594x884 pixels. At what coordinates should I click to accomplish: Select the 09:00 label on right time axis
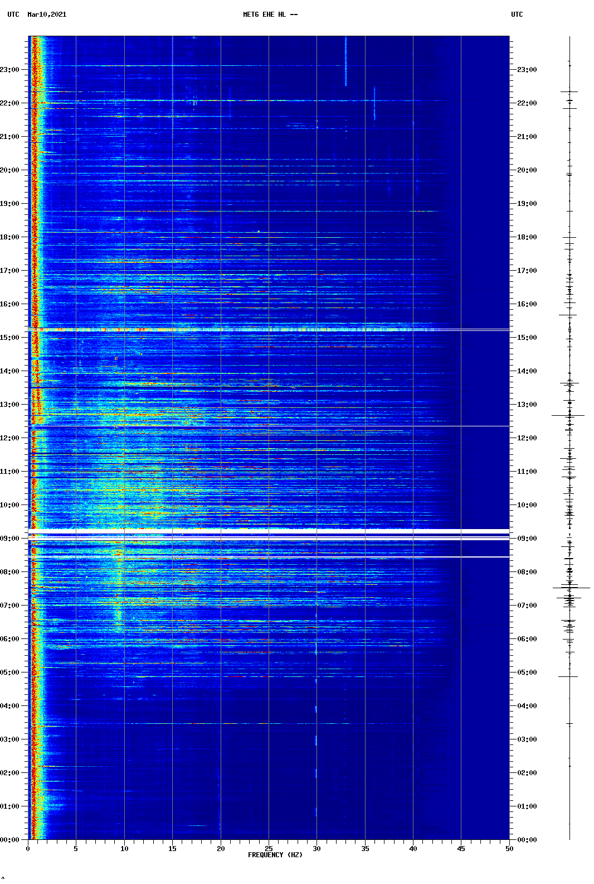point(527,539)
